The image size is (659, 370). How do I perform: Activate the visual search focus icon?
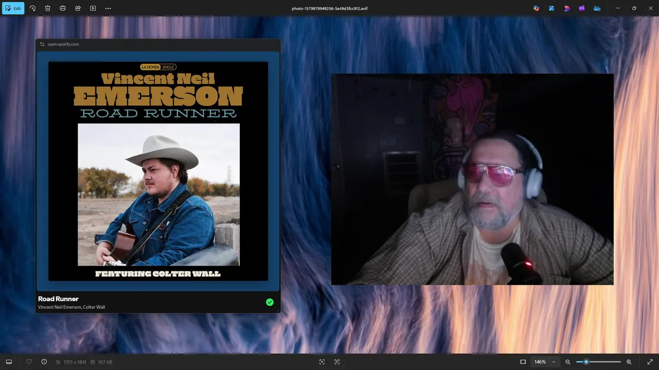click(x=322, y=362)
